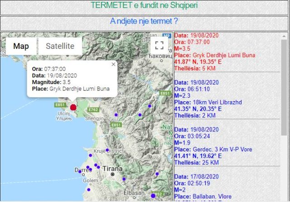Click coordinates 41.35° N, 20.35° E

(x=198, y=109)
